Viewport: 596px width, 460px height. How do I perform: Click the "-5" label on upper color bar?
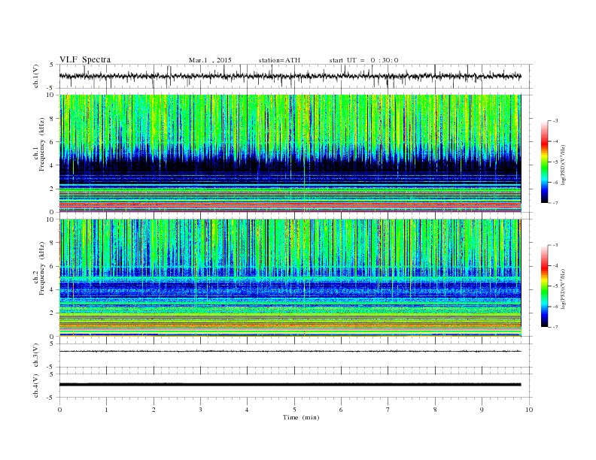point(555,162)
